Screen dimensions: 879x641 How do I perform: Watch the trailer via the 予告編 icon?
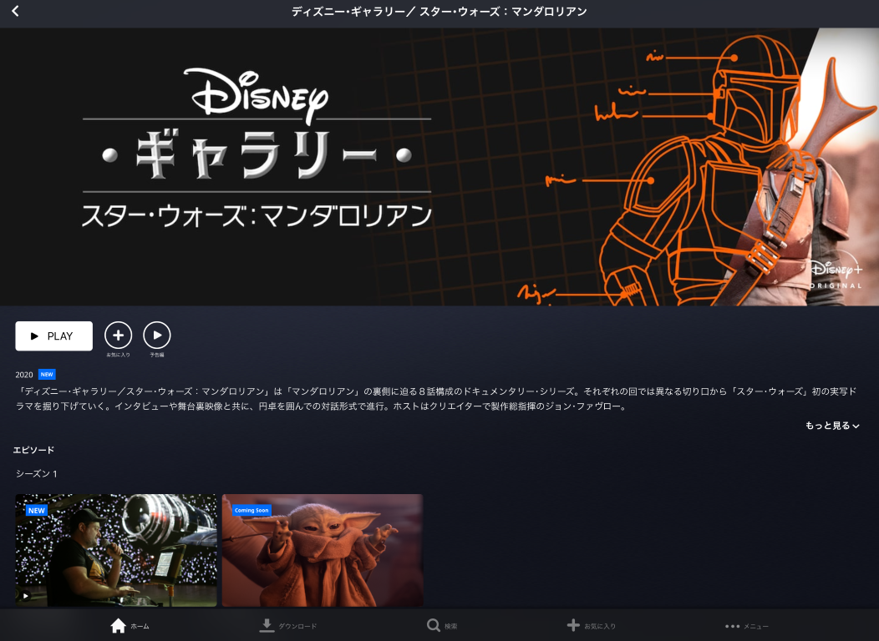(157, 336)
